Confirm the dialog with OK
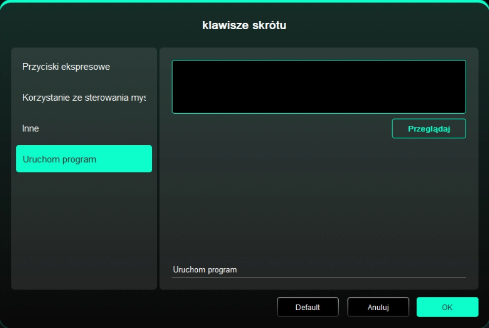The width and height of the screenshot is (489, 328). click(x=447, y=307)
